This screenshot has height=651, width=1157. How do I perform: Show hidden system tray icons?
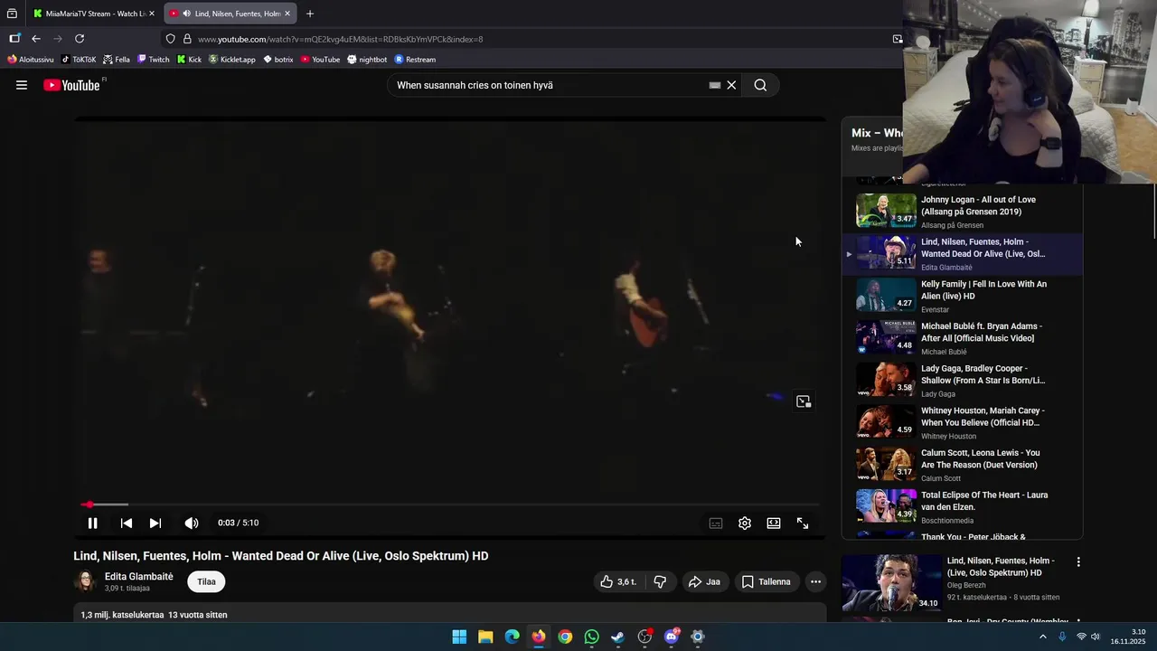pyautogui.click(x=1042, y=637)
